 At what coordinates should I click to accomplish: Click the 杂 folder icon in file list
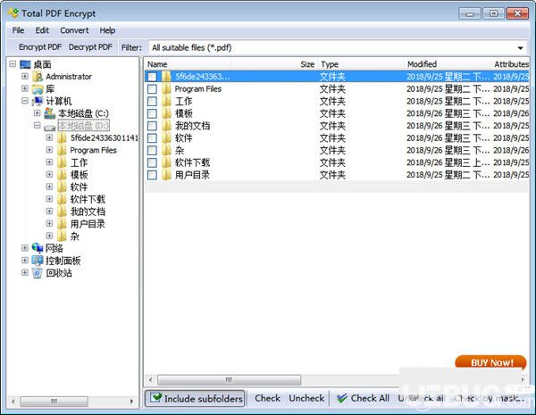click(x=166, y=150)
